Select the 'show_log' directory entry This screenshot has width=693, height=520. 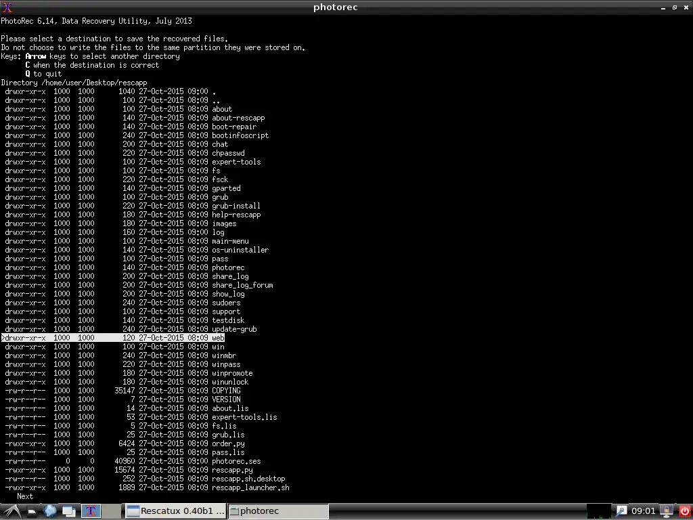coord(125,294)
